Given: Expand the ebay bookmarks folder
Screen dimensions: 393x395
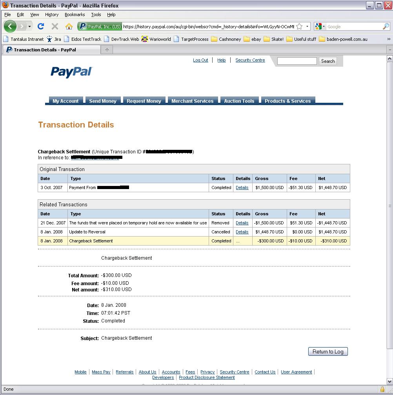Looking at the screenshot, I should [253, 39].
